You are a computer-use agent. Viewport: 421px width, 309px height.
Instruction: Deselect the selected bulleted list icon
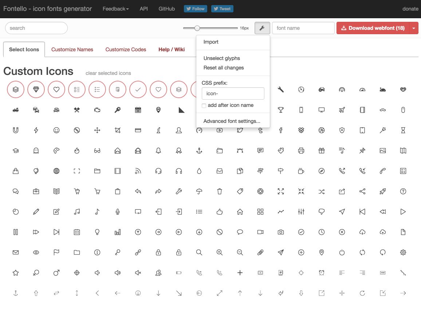pyautogui.click(x=97, y=89)
